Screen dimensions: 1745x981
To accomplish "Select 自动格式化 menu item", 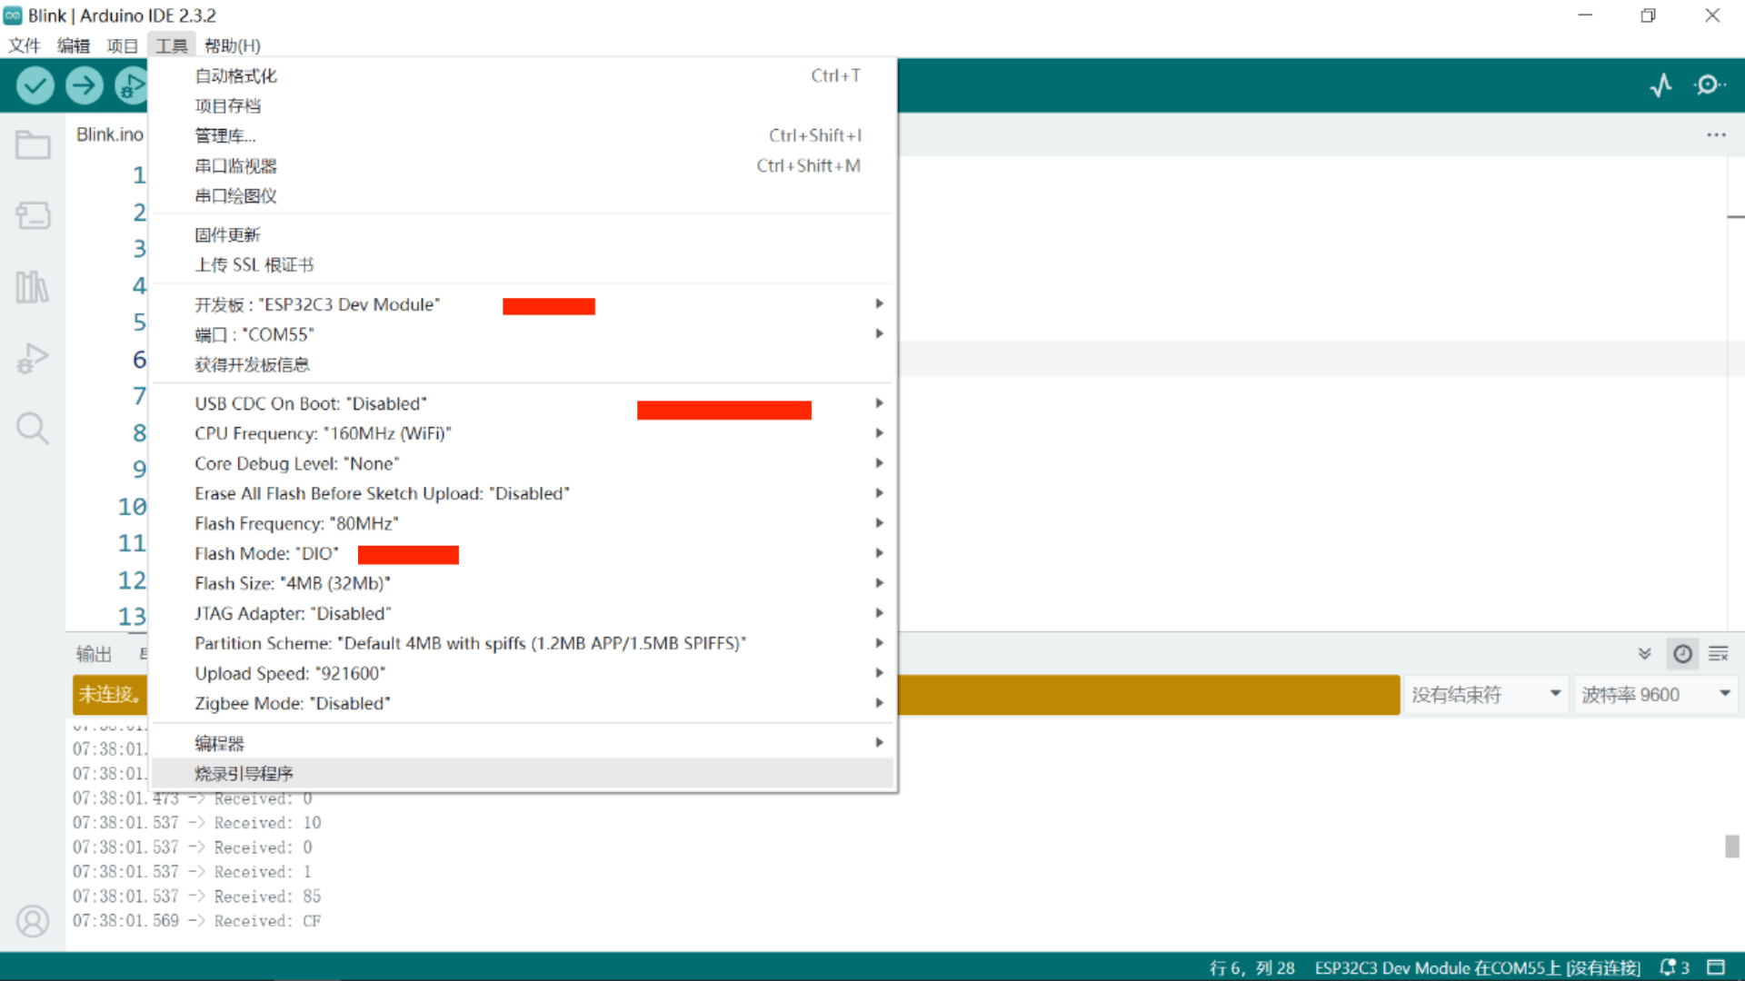I will [x=523, y=75].
